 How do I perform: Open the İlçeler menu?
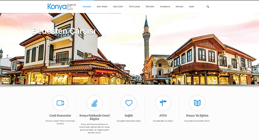[x=192, y=7]
